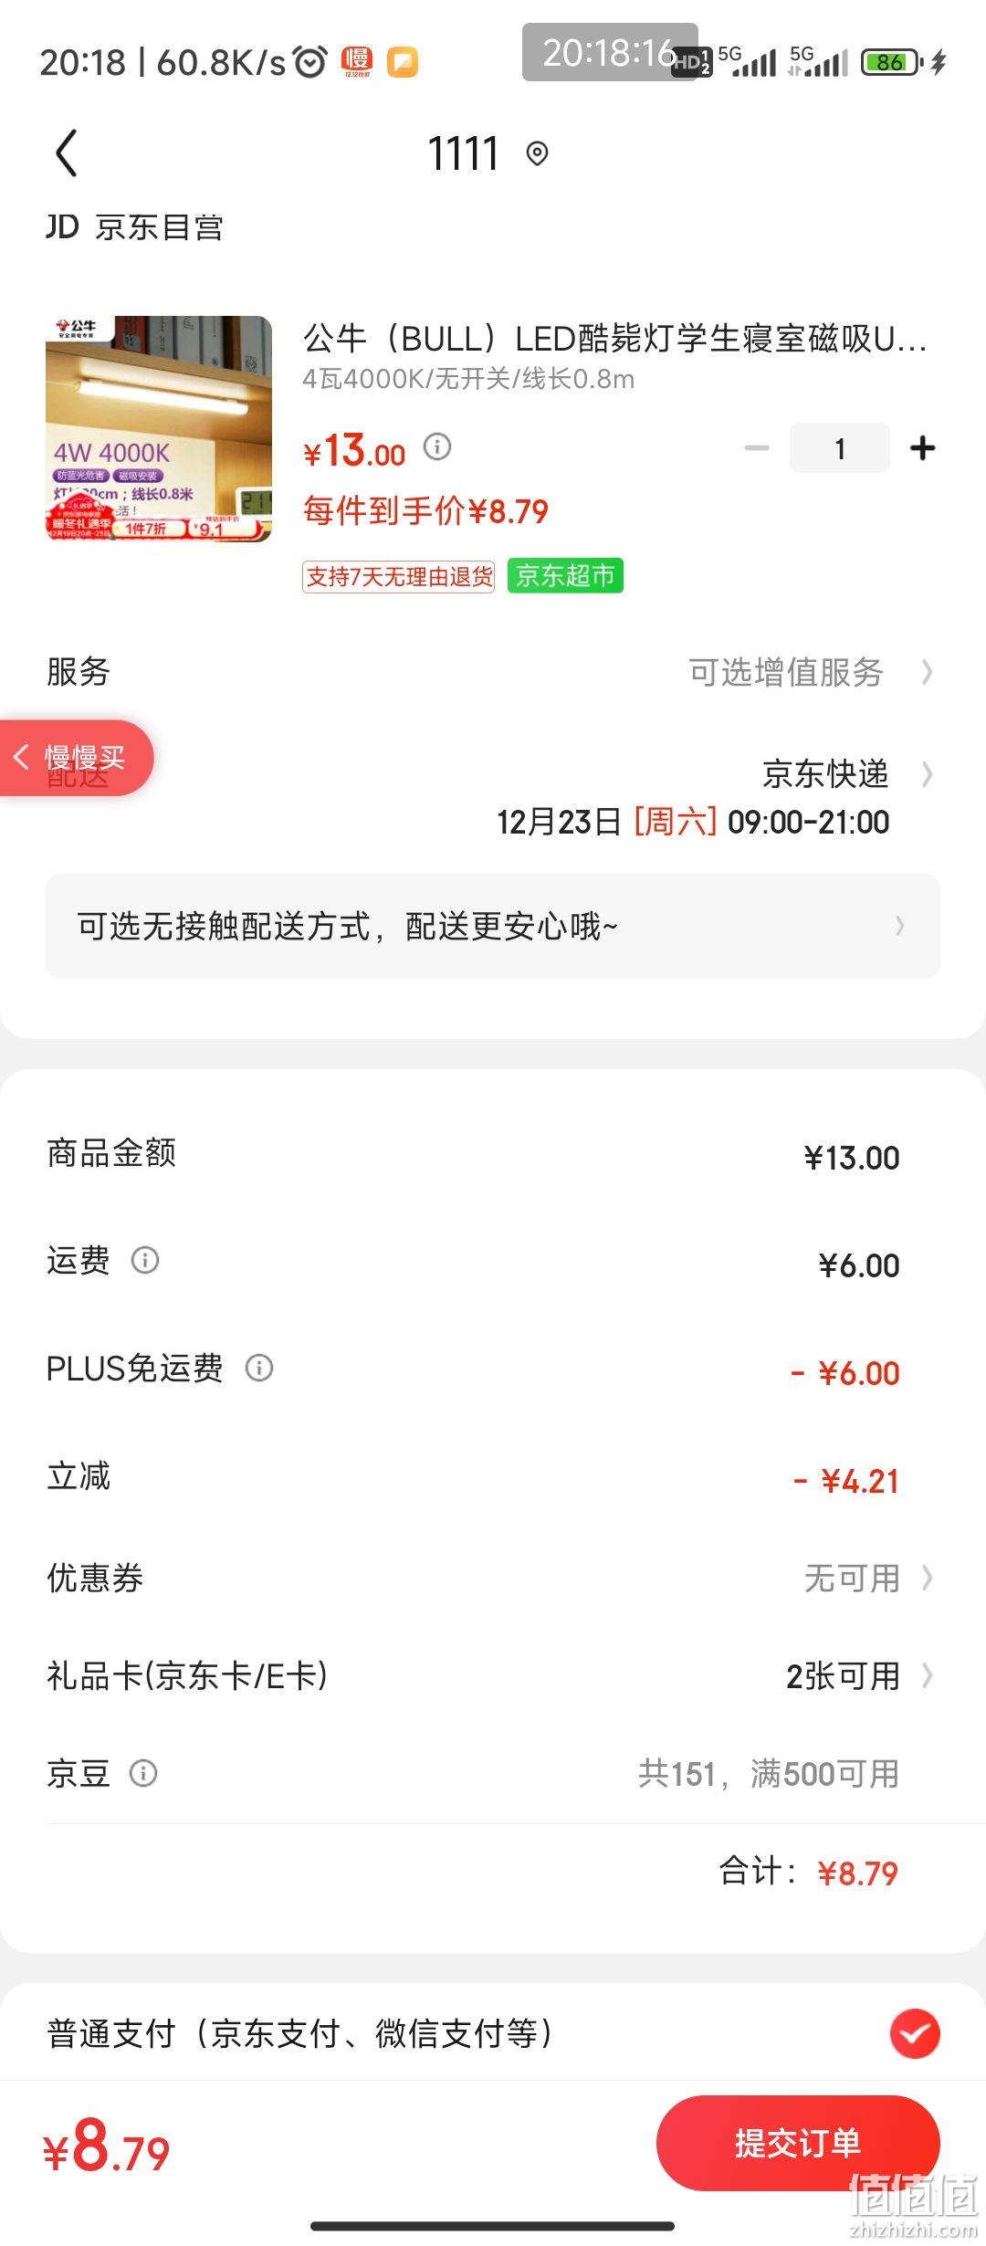Open the 慢慢买 floating price tracker

click(x=77, y=758)
